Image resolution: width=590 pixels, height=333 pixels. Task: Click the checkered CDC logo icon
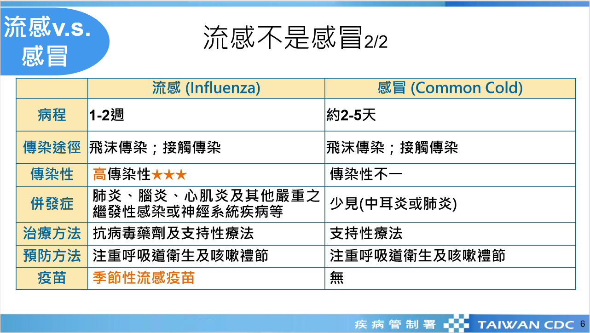tap(457, 323)
